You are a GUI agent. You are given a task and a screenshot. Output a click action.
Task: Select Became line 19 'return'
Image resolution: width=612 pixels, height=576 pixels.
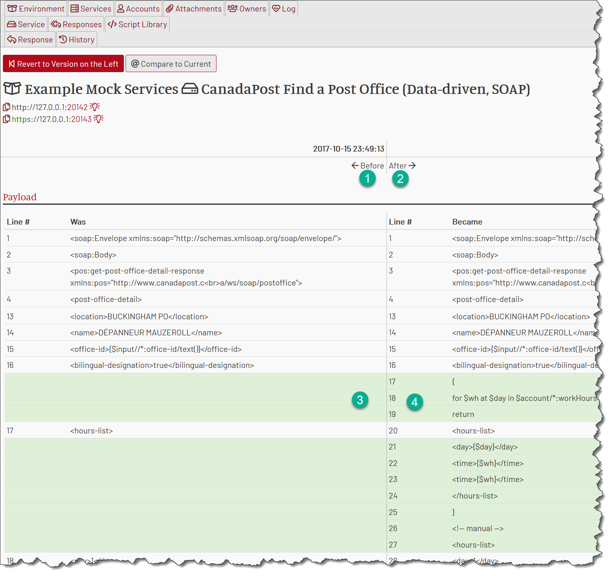(463, 414)
